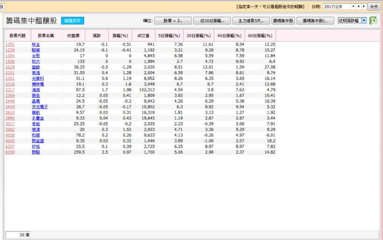This screenshot has height=240, width=383.
Task: Go to previous date with left arrow
Action: (359, 7)
